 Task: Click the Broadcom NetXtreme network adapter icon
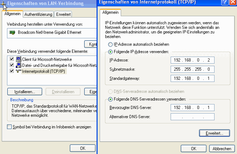(12, 32)
